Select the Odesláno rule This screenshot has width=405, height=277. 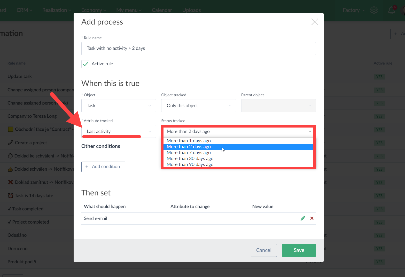[x=17, y=235]
